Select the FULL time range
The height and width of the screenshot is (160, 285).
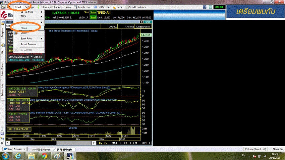115,143
